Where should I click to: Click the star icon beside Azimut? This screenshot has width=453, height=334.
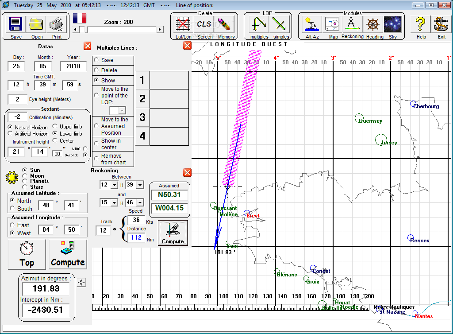point(81,283)
